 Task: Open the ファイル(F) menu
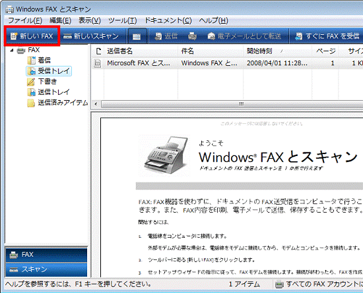click(x=25, y=20)
